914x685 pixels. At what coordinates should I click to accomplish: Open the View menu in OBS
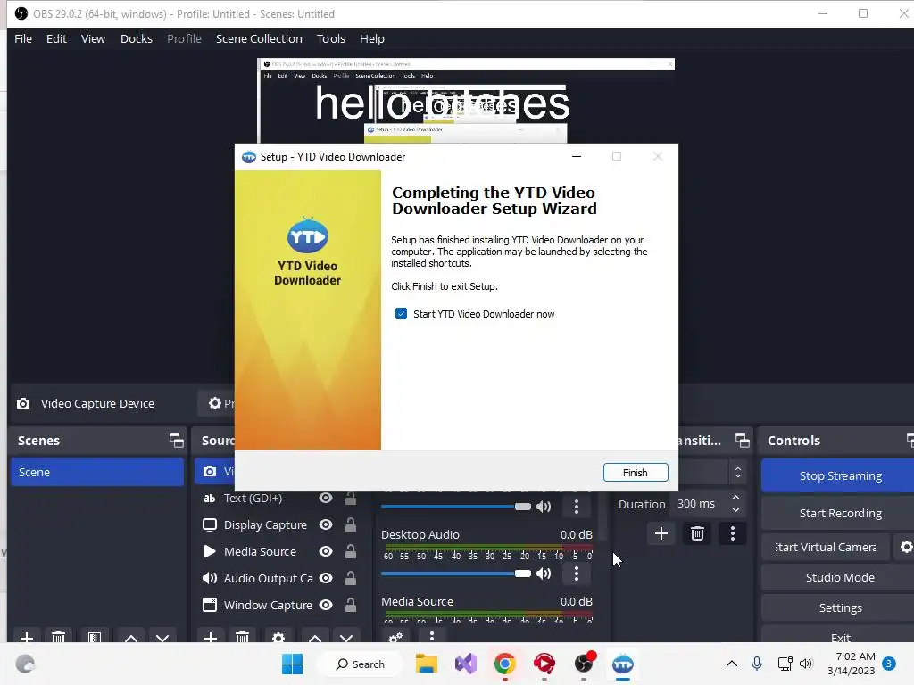pyautogui.click(x=93, y=39)
